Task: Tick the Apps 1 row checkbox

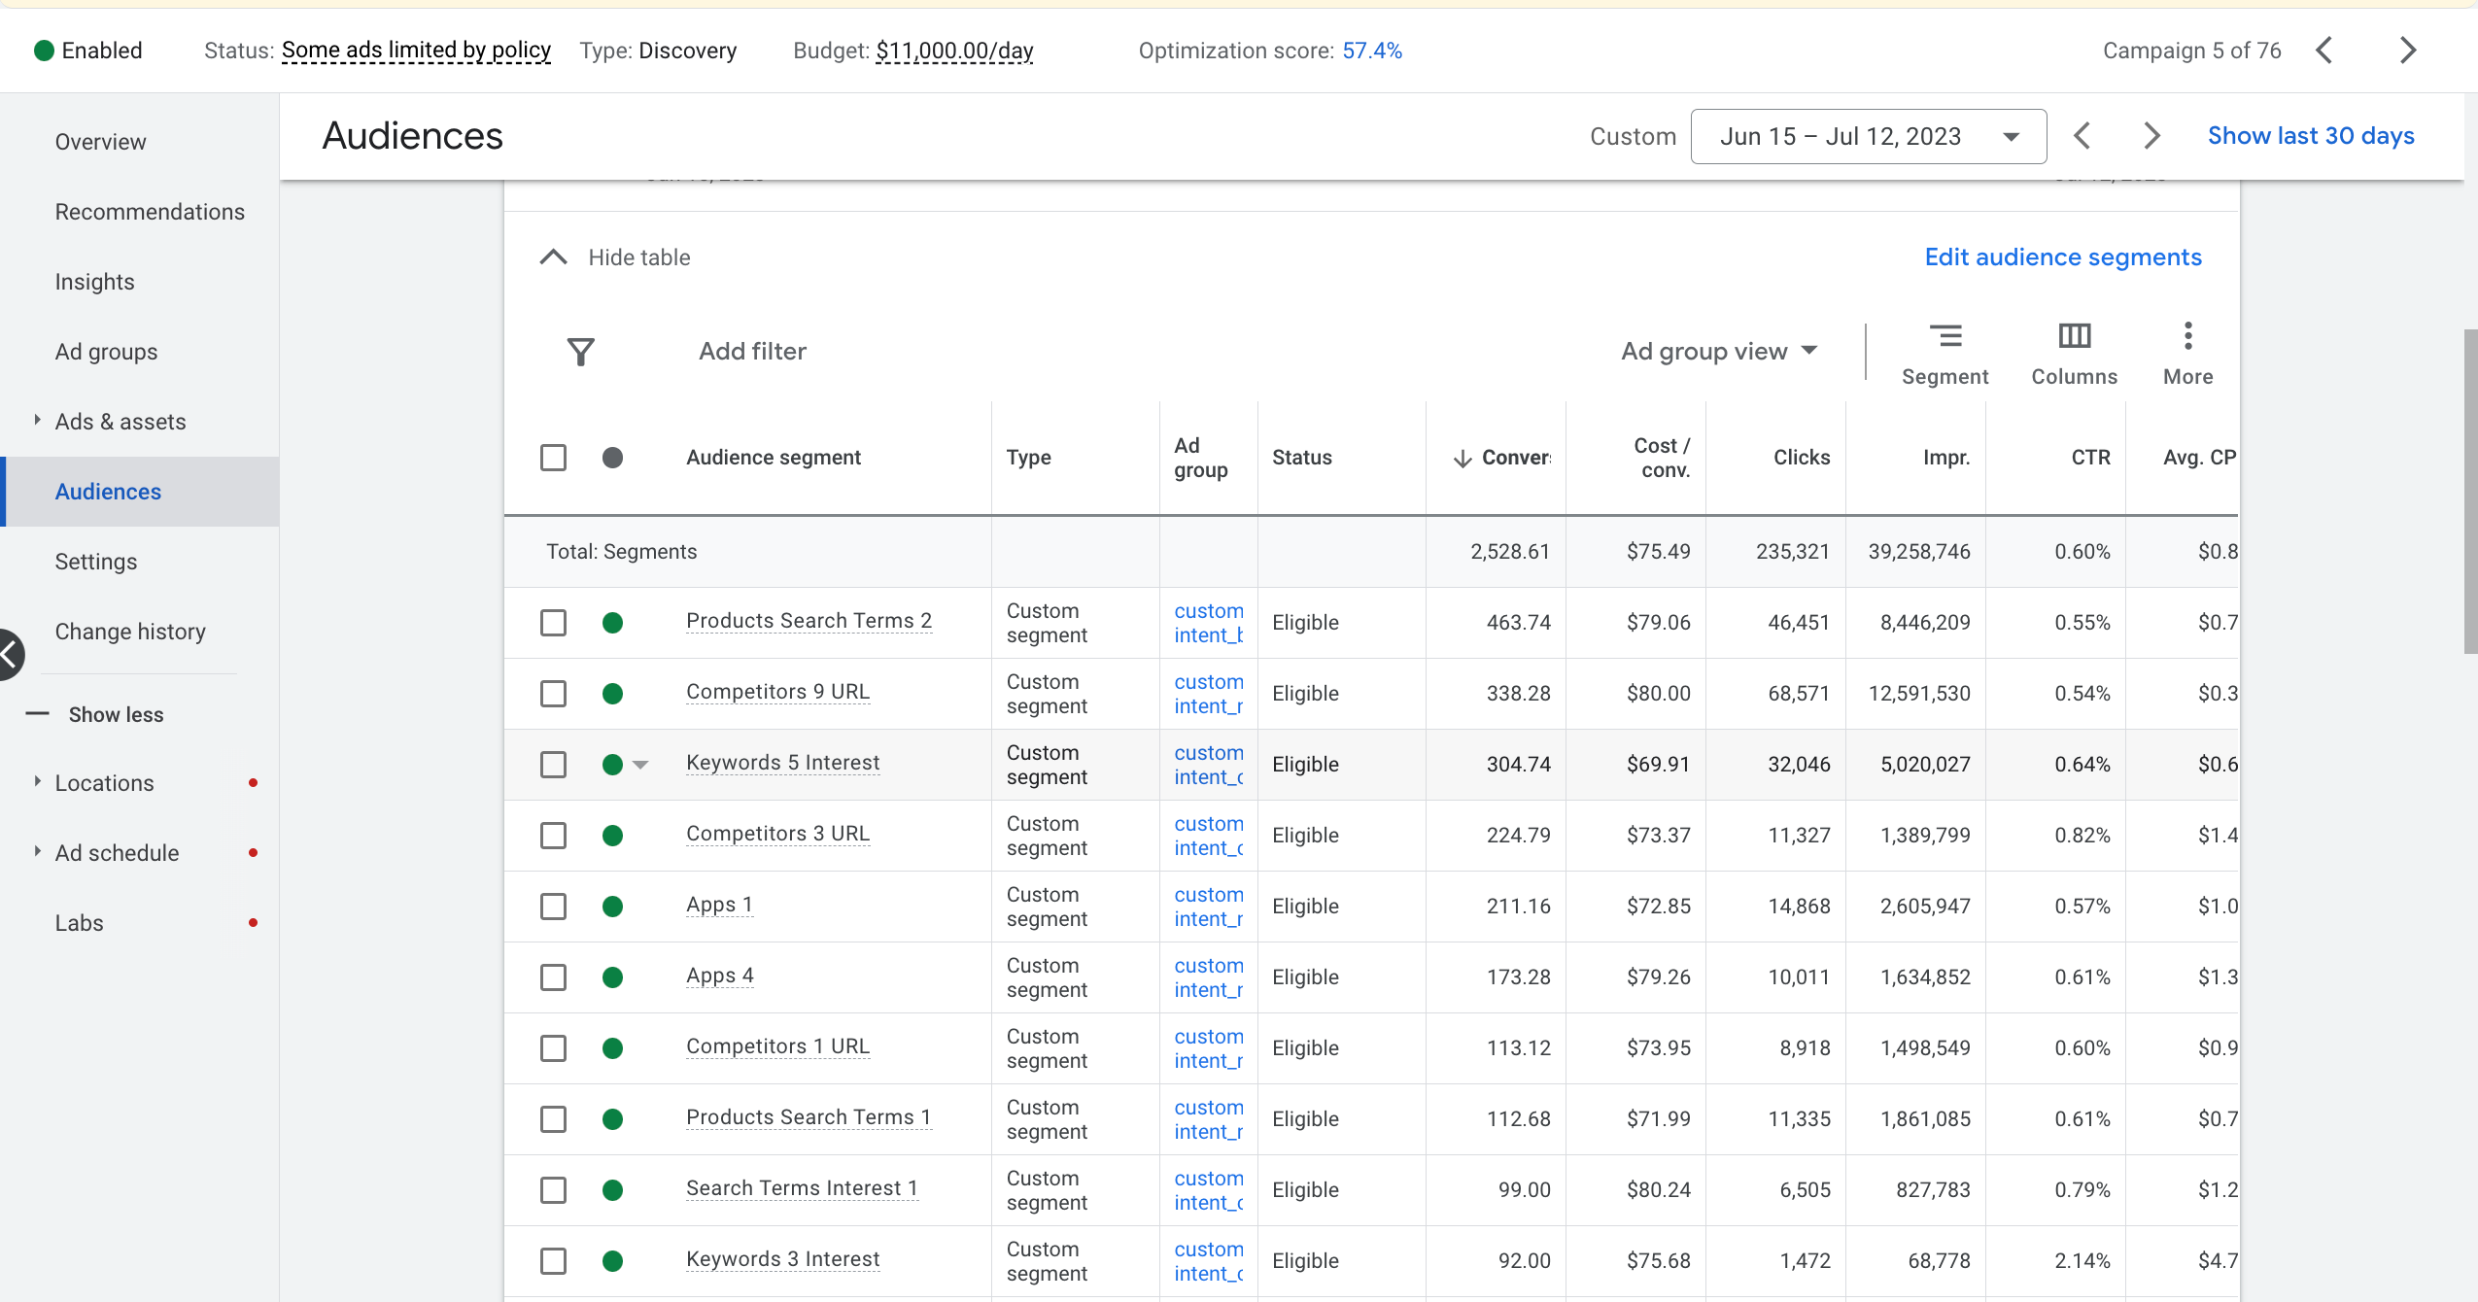Action: click(x=553, y=907)
